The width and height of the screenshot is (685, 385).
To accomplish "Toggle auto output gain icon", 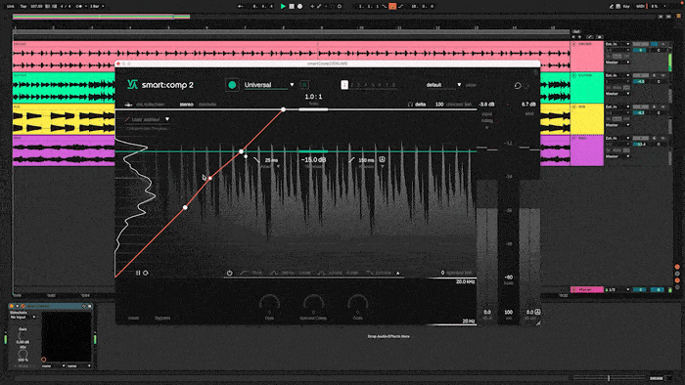I will click(538, 312).
